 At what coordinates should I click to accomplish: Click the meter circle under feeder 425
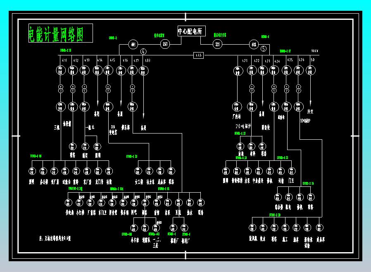(x=287, y=70)
